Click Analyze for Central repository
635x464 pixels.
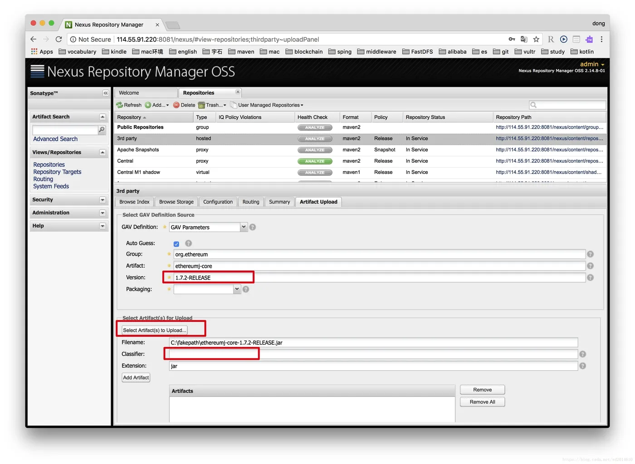[x=315, y=161]
